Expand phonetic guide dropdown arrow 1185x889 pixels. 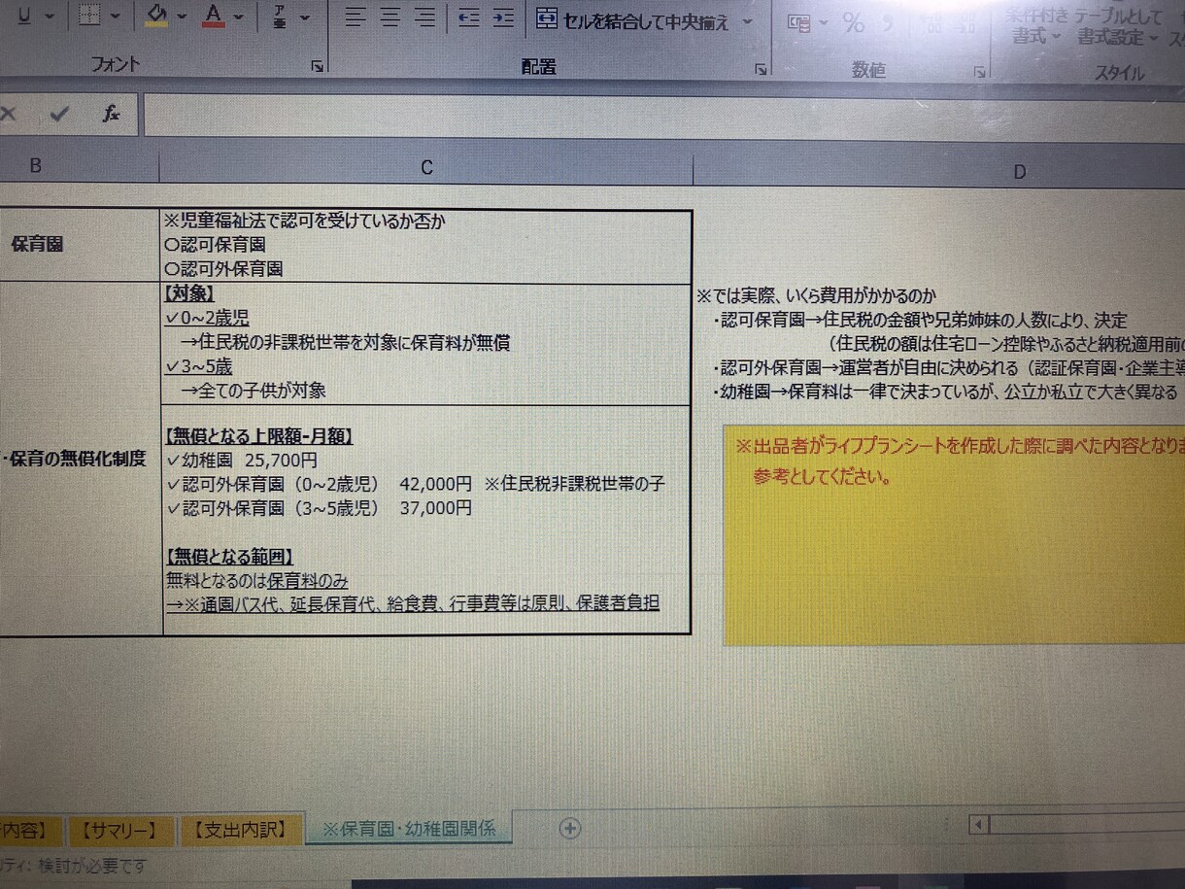point(305,17)
